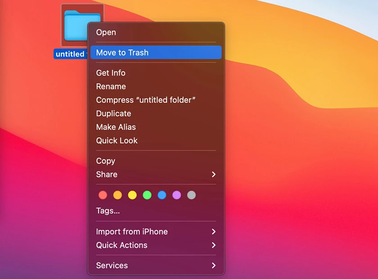Select the untitled folder icon on desktop

click(75, 25)
